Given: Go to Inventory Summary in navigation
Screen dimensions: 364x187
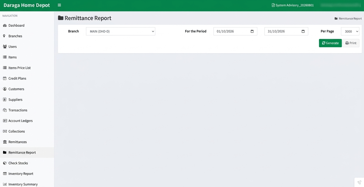Looking at the screenshot, I should tap(27, 184).
